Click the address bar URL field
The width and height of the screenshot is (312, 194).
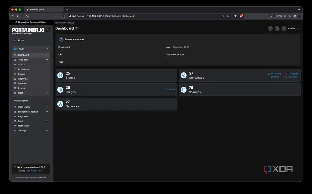coord(110,16)
